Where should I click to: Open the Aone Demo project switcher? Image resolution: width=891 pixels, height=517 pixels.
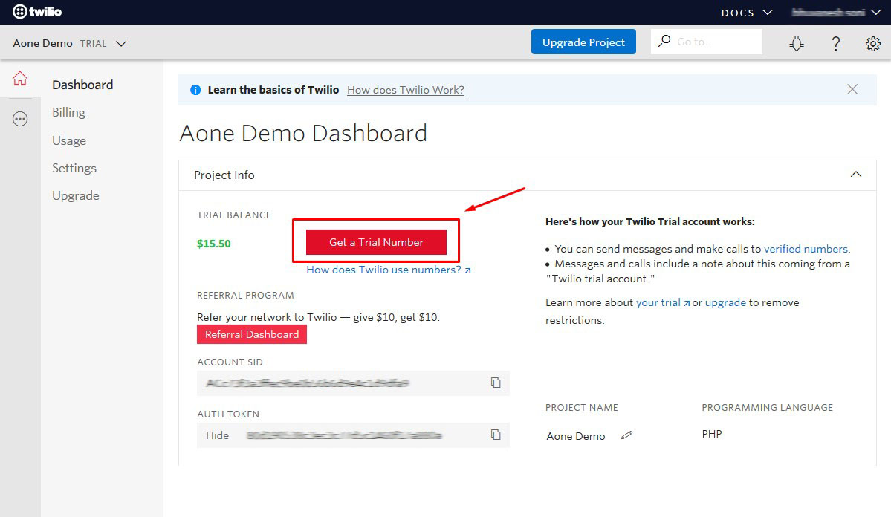coord(69,43)
